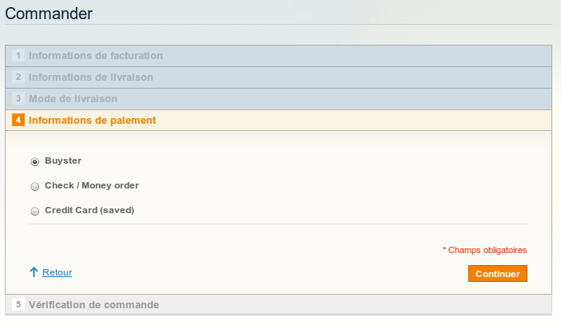Expand Informations de facturation section
This screenshot has width=561, height=325.
[96, 56]
